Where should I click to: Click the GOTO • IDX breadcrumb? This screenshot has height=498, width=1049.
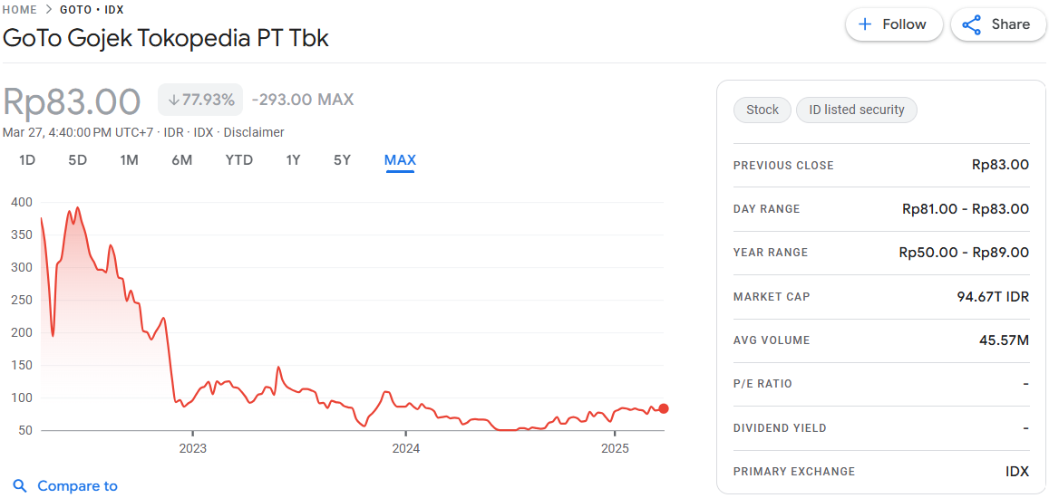pyautogui.click(x=92, y=10)
